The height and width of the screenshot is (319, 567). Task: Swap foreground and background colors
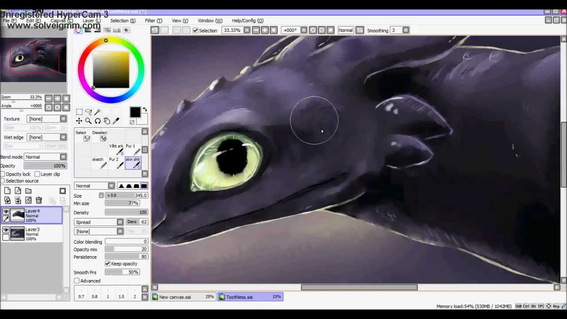[x=144, y=109]
